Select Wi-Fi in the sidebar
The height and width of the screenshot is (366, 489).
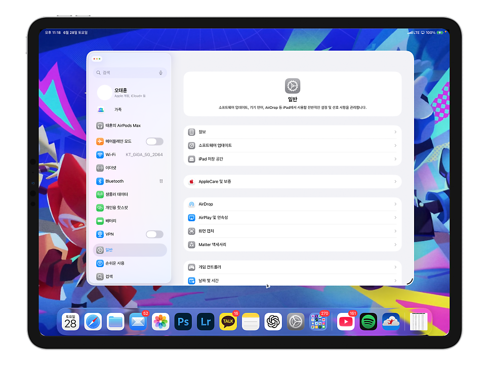[x=130, y=154]
